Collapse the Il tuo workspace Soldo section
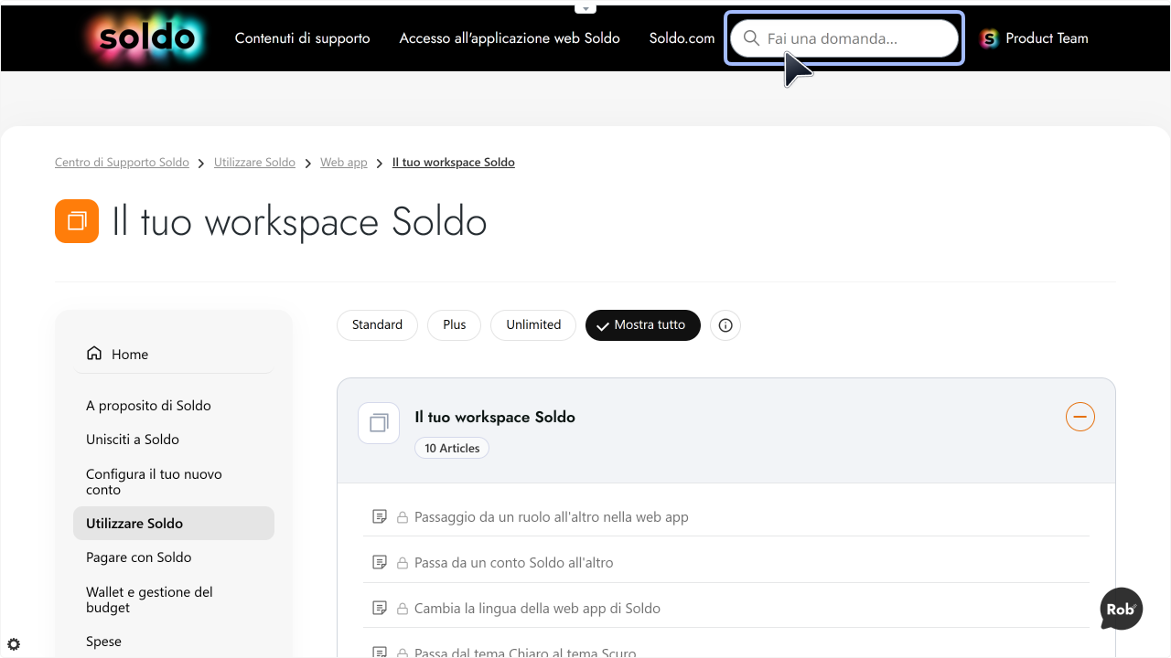Image resolution: width=1171 pixels, height=658 pixels. (x=1080, y=417)
